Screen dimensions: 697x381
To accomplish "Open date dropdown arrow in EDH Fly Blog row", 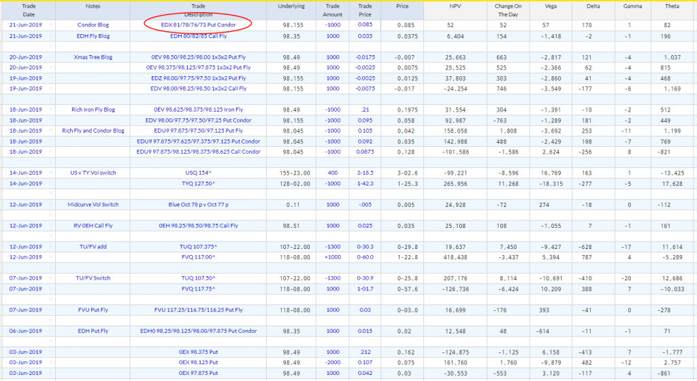I will [x=50, y=36].
